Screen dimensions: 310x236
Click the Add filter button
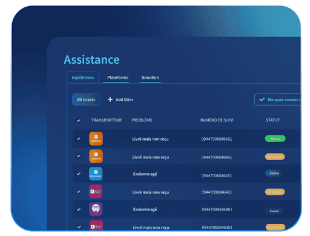pos(120,99)
